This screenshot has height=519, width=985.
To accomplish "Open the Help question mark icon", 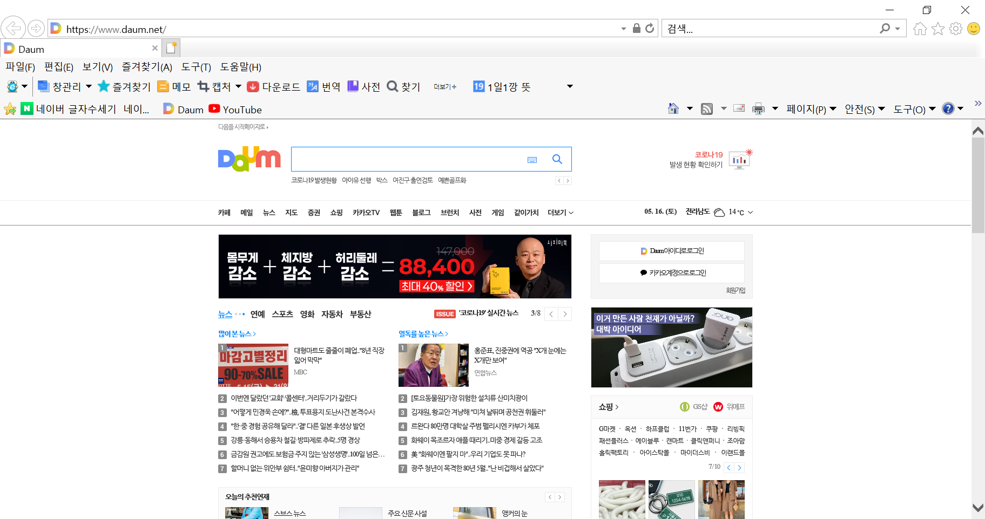I will point(948,108).
